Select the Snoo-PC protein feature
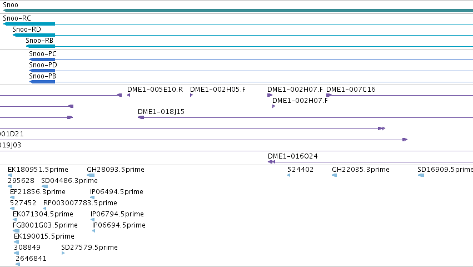 tap(42, 60)
